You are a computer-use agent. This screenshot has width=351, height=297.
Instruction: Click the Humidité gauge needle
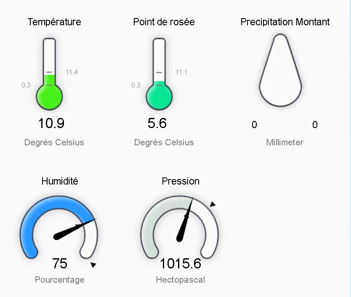tap(74, 229)
